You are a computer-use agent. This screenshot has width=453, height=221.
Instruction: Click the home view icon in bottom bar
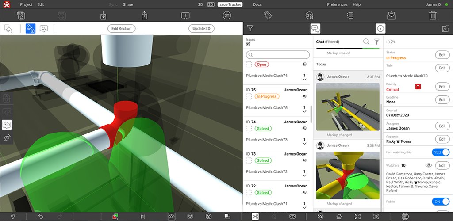pos(339,217)
